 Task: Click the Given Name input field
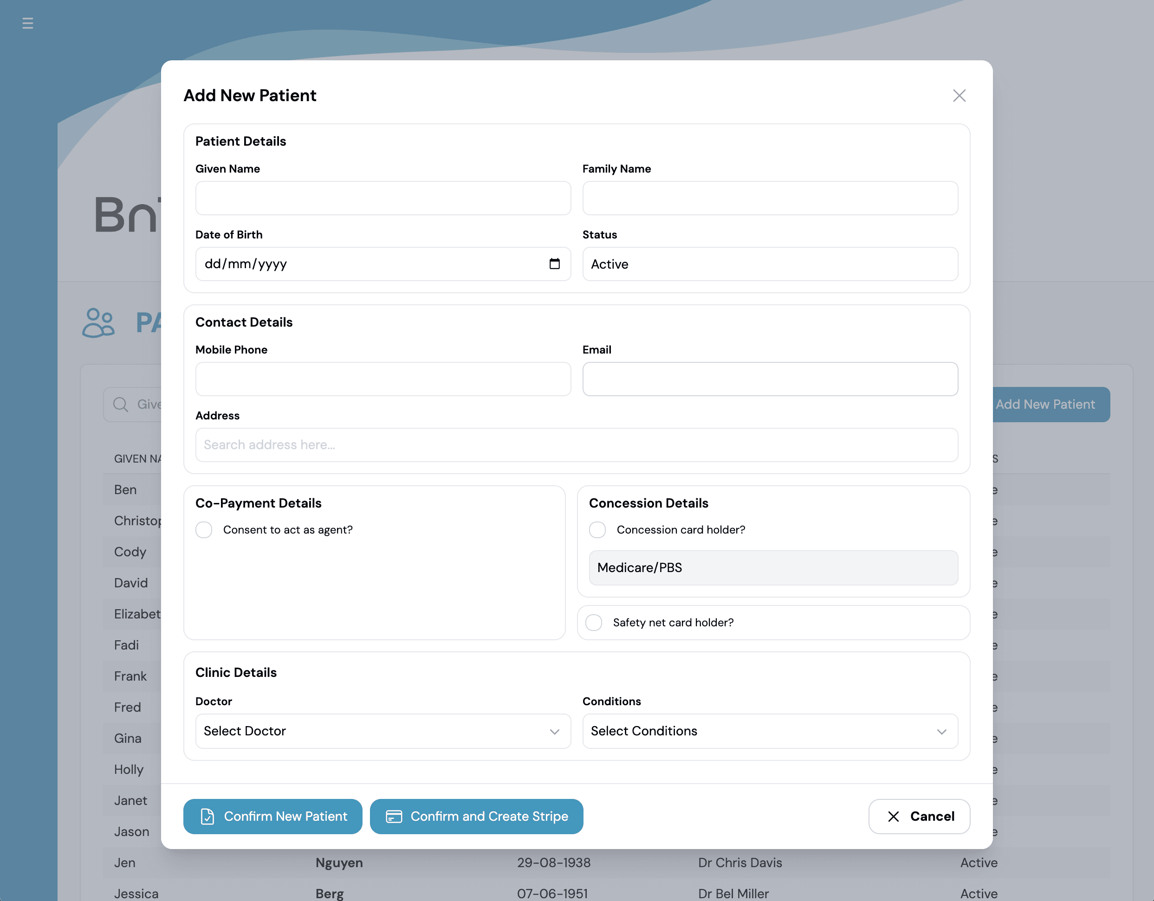383,198
